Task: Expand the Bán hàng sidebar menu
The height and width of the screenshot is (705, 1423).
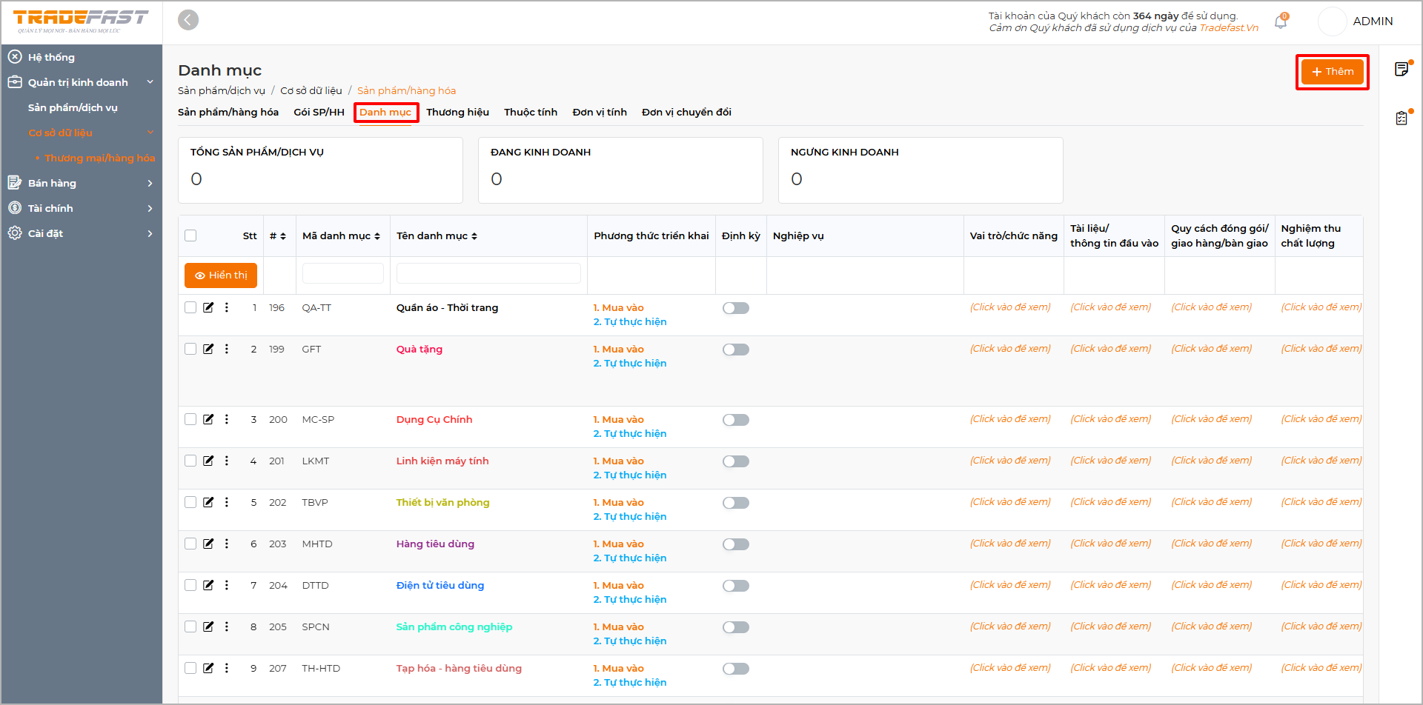Action: click(x=81, y=183)
